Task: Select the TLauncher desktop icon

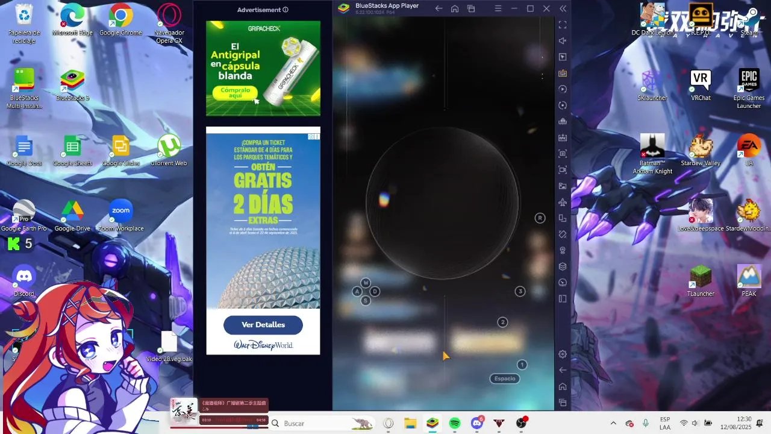Action: 701,281
